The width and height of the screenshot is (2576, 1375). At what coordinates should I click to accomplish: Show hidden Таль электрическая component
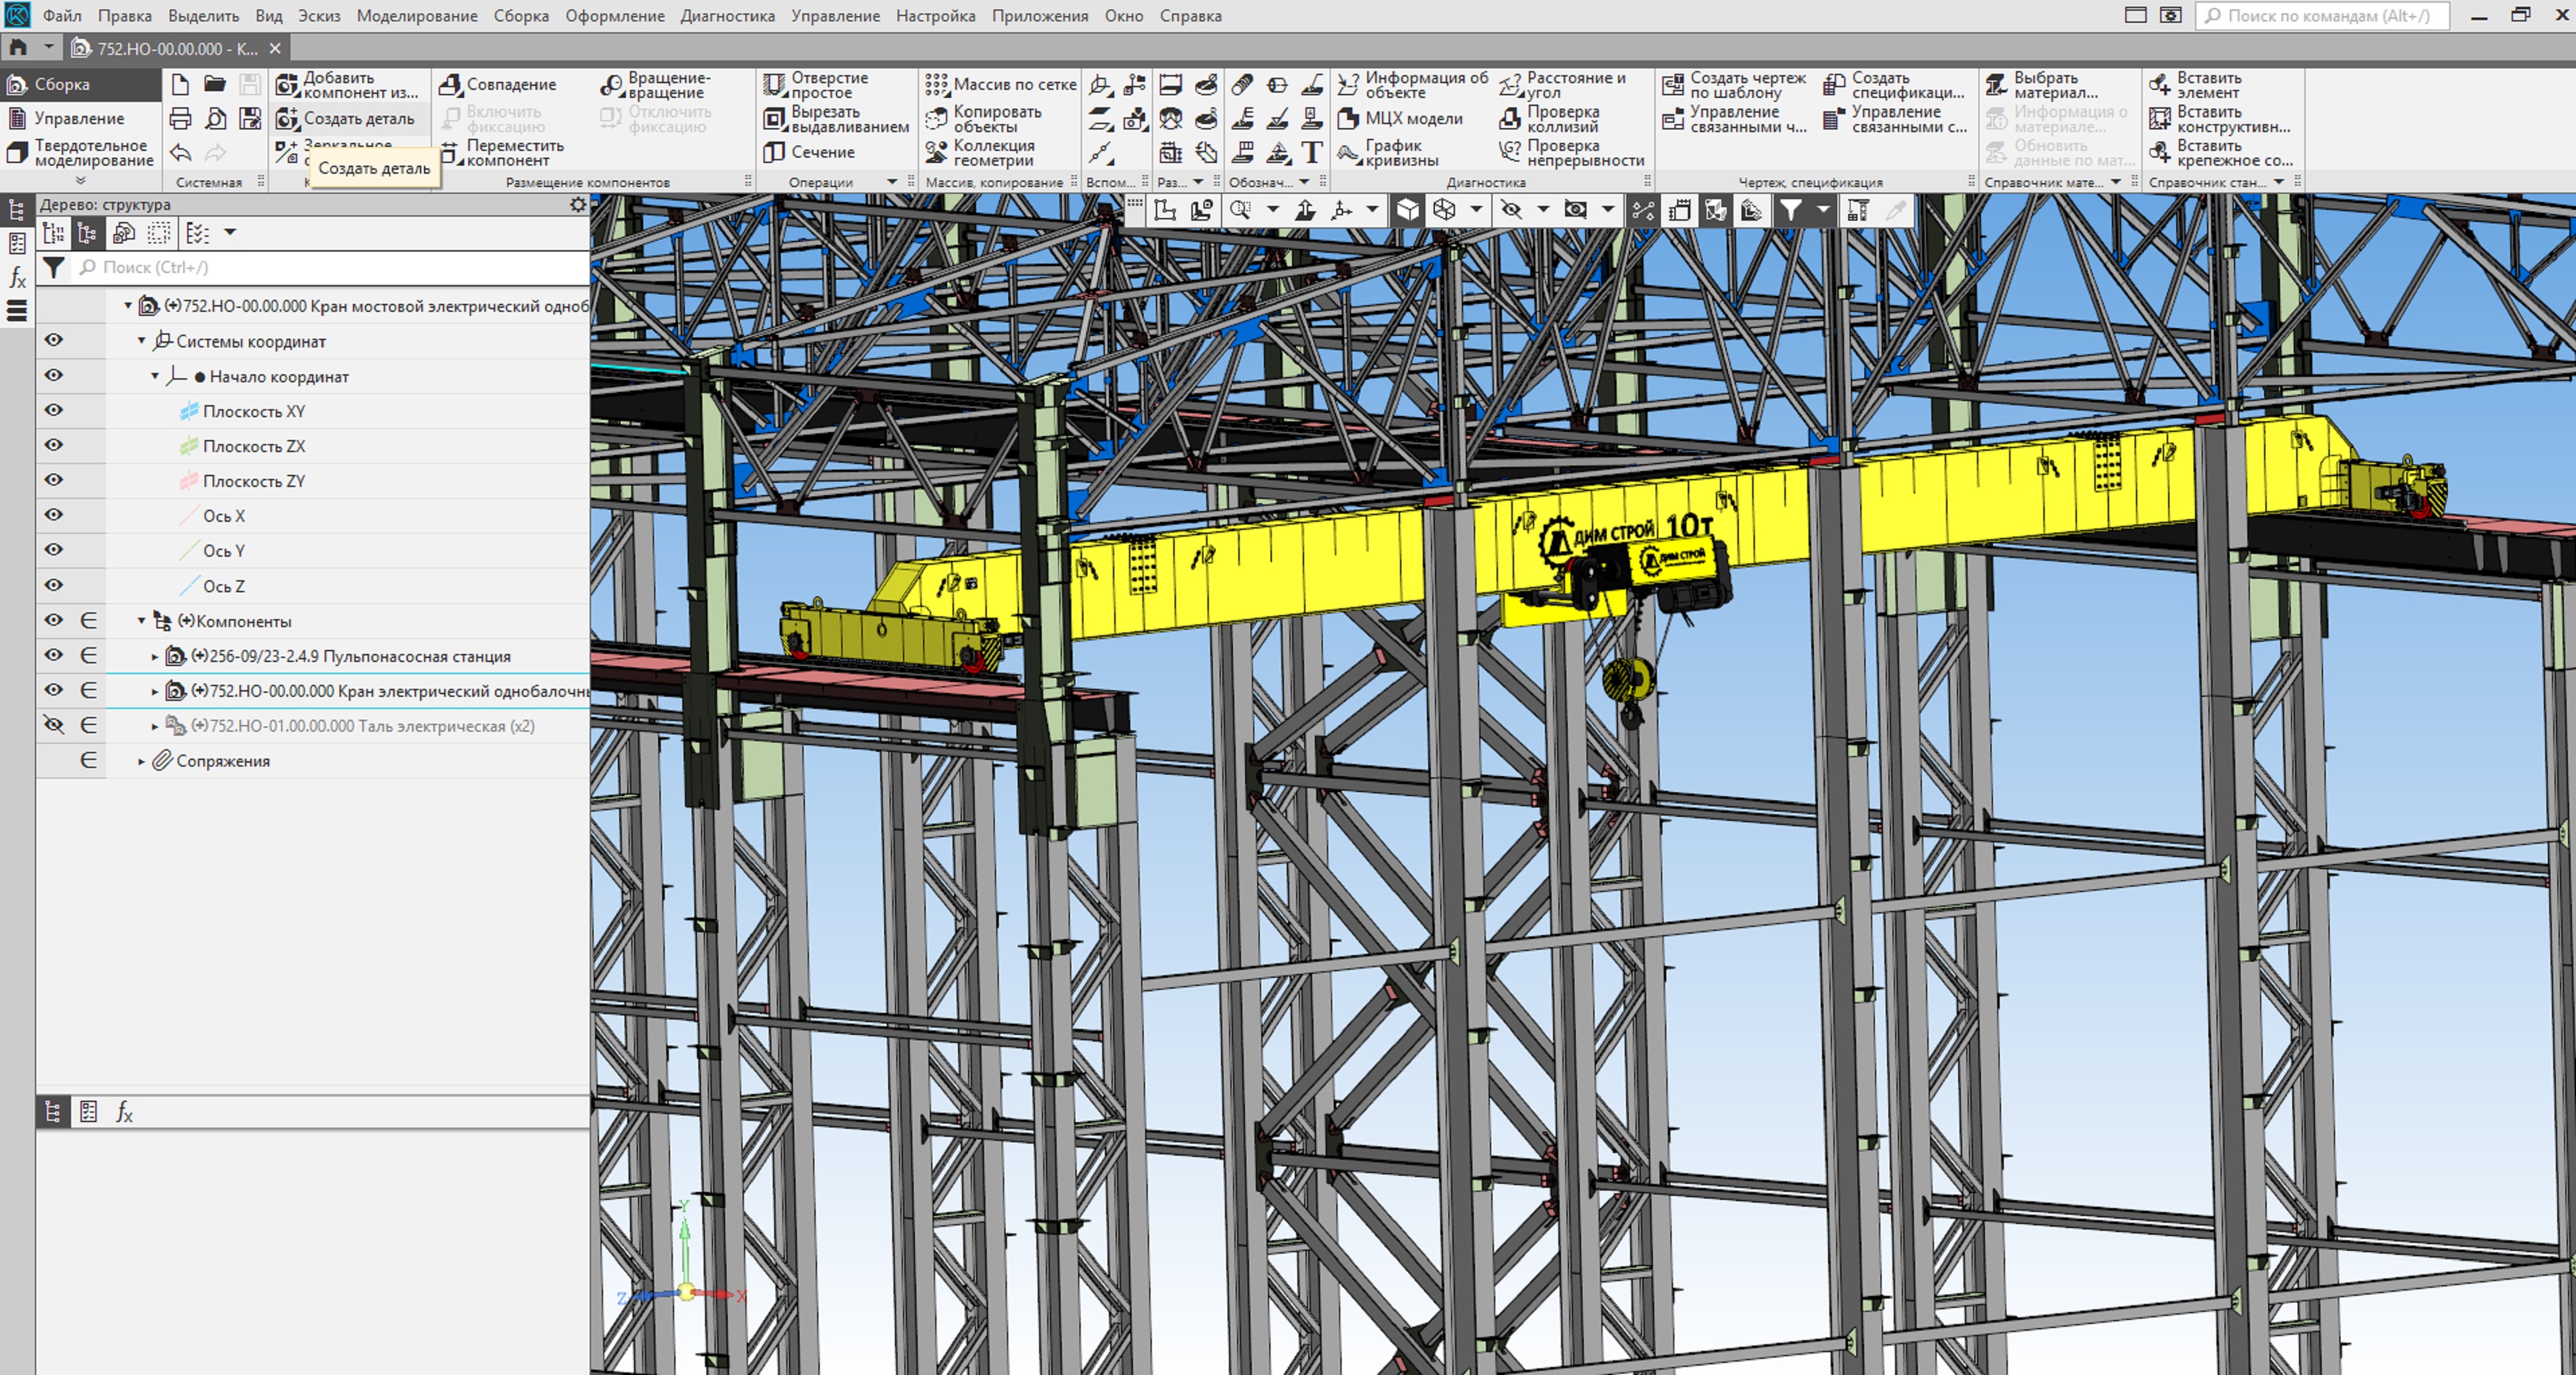click(x=54, y=725)
